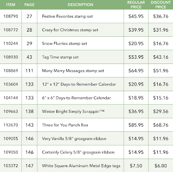
Task: Select Crazy for Christmas stamp set
Action: click(x=70, y=30)
